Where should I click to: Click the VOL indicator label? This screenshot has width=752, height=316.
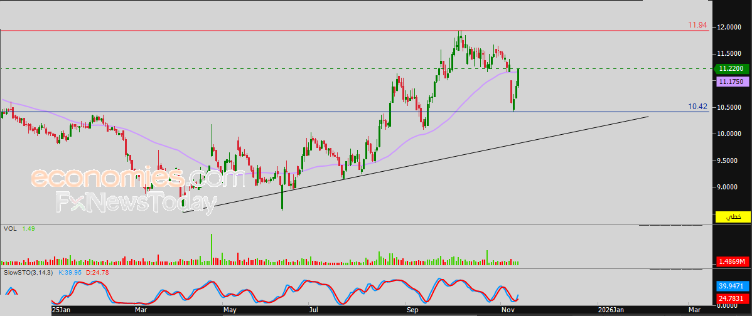pyautogui.click(x=10, y=229)
